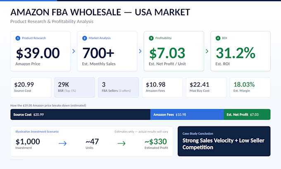This screenshot has height=169, width=281.
Task: Click the '(Top 1%)' BSR note
Action: 70,90
